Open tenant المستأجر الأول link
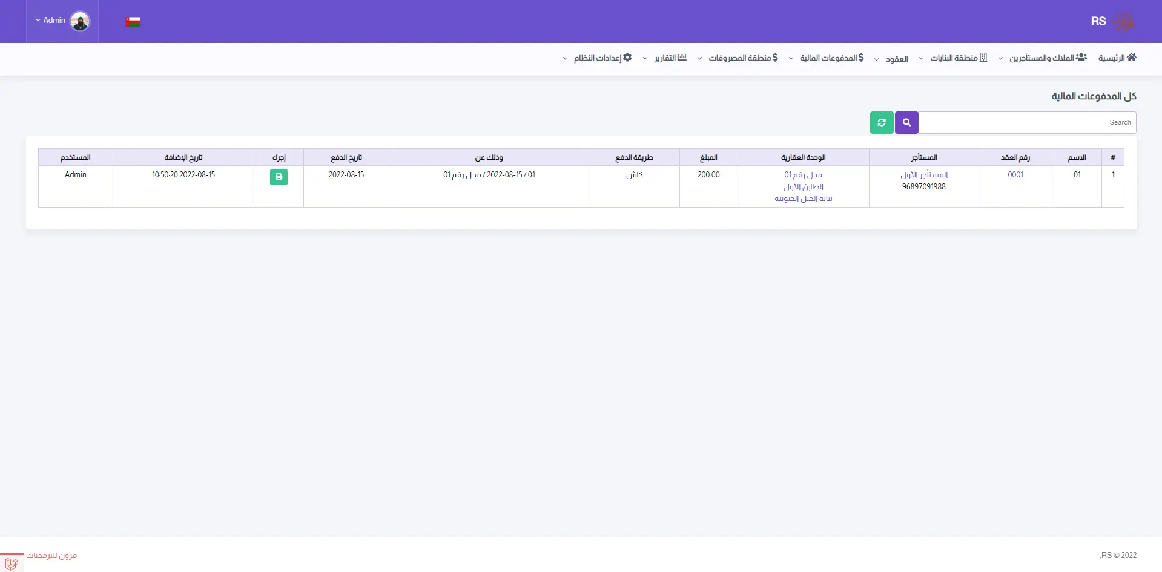This screenshot has height=572, width=1162. [924, 175]
